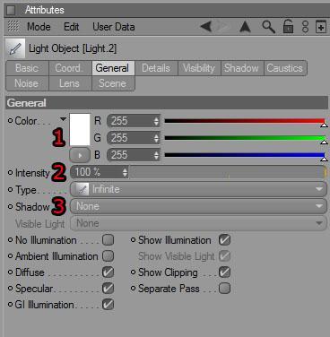
Task: Disable the Specular checkbox
Action: point(108,289)
